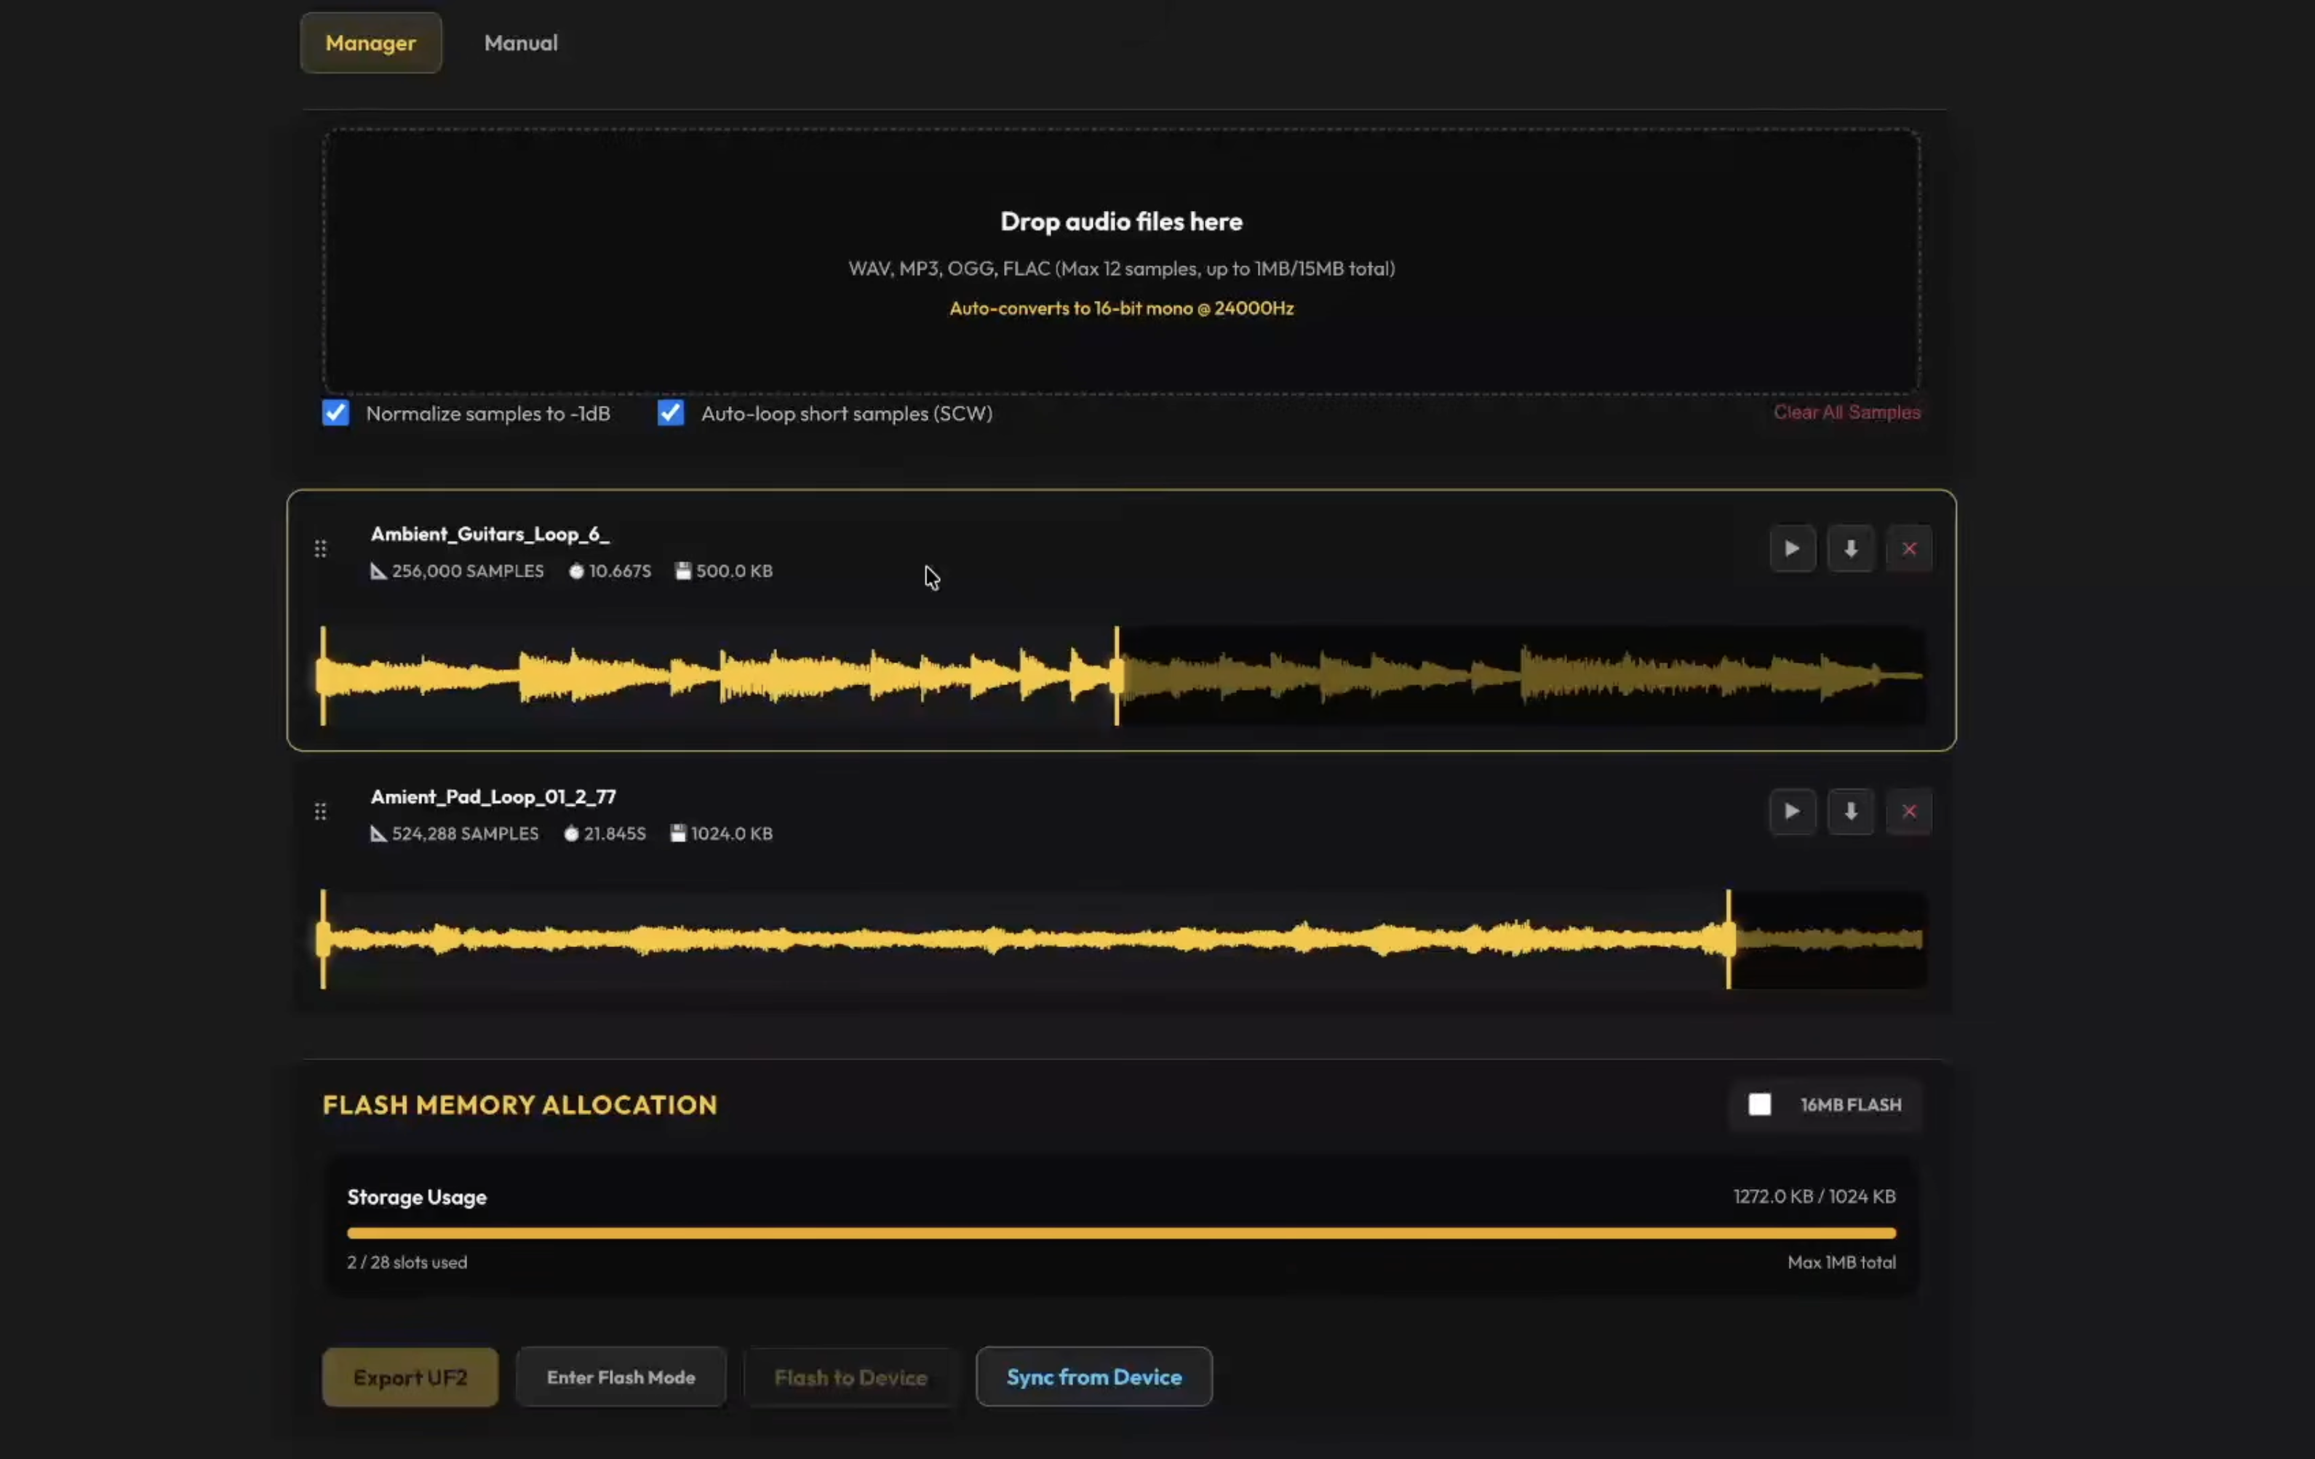Click the sample count icon for 524,288 SAMPLES
Screen dimensions: 2315x1459
pos(379,834)
